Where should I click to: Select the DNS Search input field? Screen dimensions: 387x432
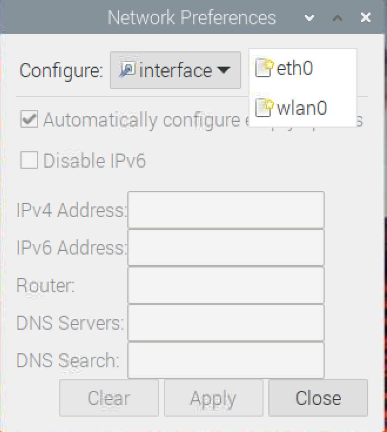click(226, 360)
